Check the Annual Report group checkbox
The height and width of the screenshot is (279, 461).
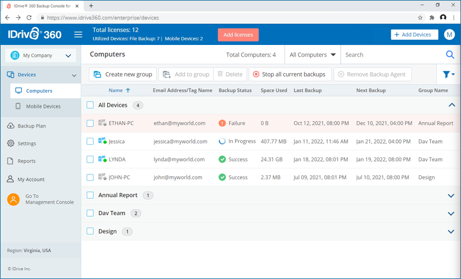(90, 195)
